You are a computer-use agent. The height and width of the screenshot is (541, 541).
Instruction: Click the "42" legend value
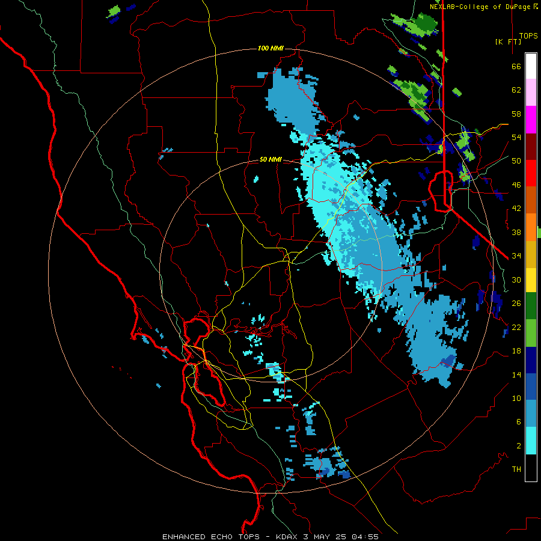coord(516,209)
